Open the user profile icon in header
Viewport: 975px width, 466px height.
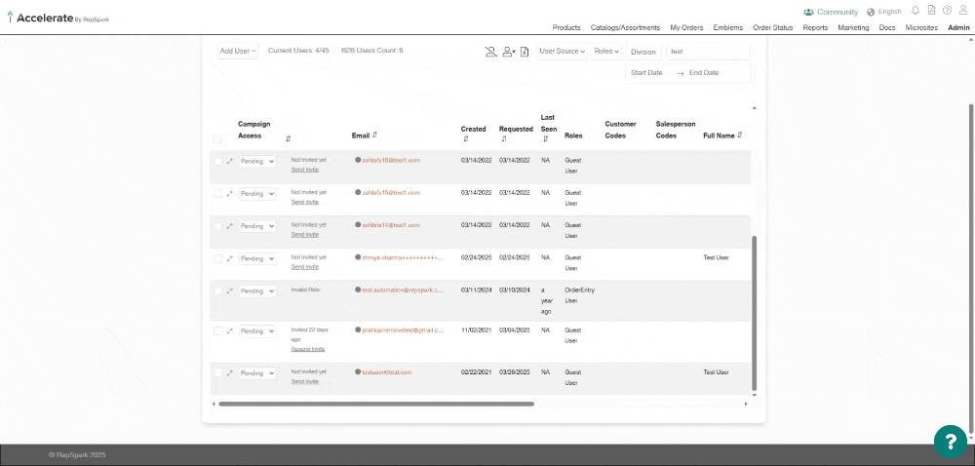[x=963, y=10]
